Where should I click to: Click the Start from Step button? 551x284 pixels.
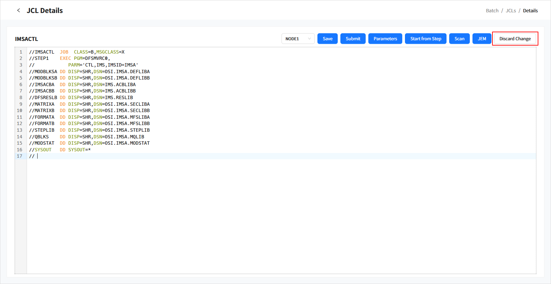point(426,39)
